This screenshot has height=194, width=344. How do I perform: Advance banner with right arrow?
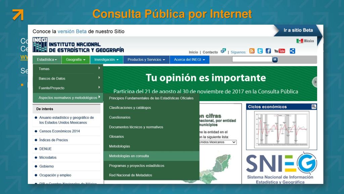point(315,82)
